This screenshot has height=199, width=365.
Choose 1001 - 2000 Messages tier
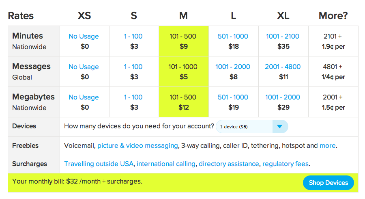tap(233, 67)
